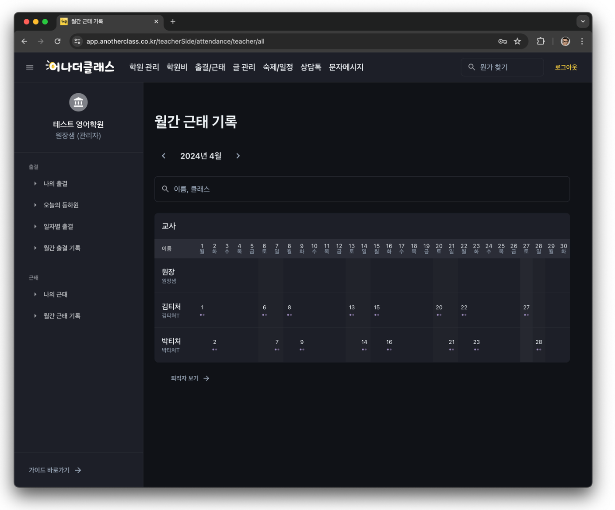Open 출결/근태 menu
The height and width of the screenshot is (510, 615).
tap(210, 67)
